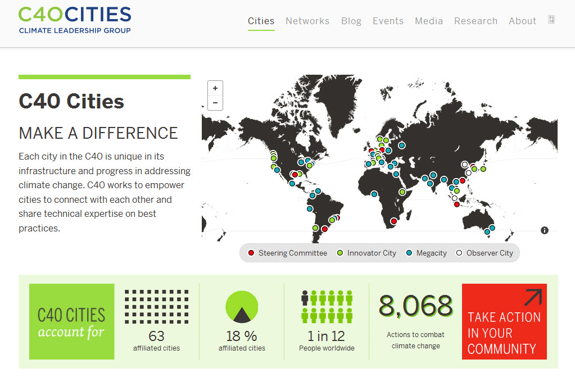575x391 pixels.
Task: Click the '1 in 12' people icons
Action: coord(326,307)
